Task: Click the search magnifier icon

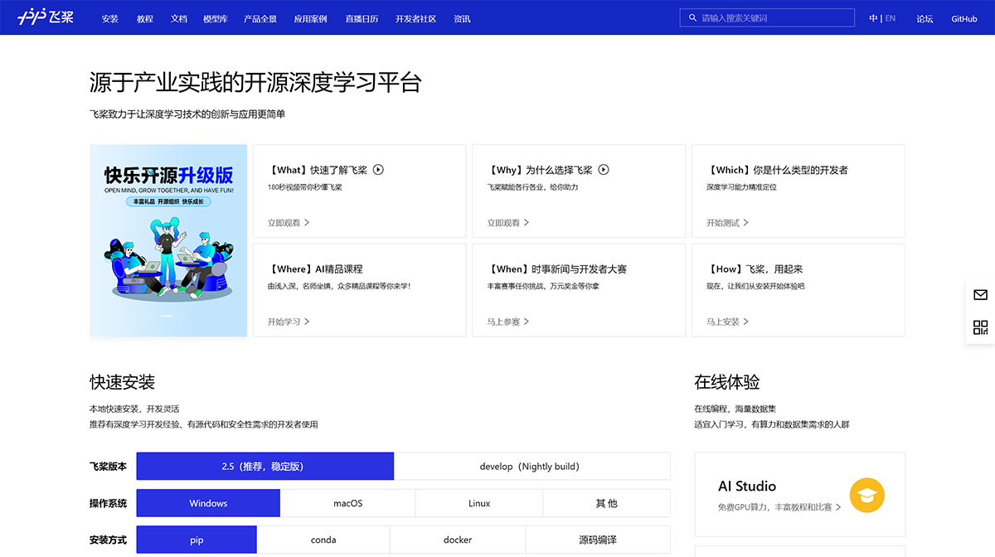Action: [692, 17]
